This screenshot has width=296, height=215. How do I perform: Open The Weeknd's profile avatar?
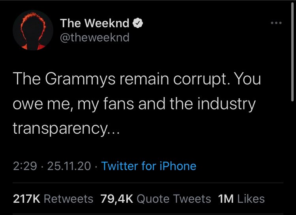[33, 30]
